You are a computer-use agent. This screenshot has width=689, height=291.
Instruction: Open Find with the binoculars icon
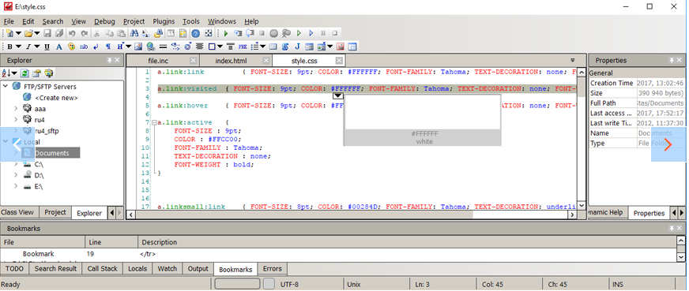pyautogui.click(x=134, y=33)
